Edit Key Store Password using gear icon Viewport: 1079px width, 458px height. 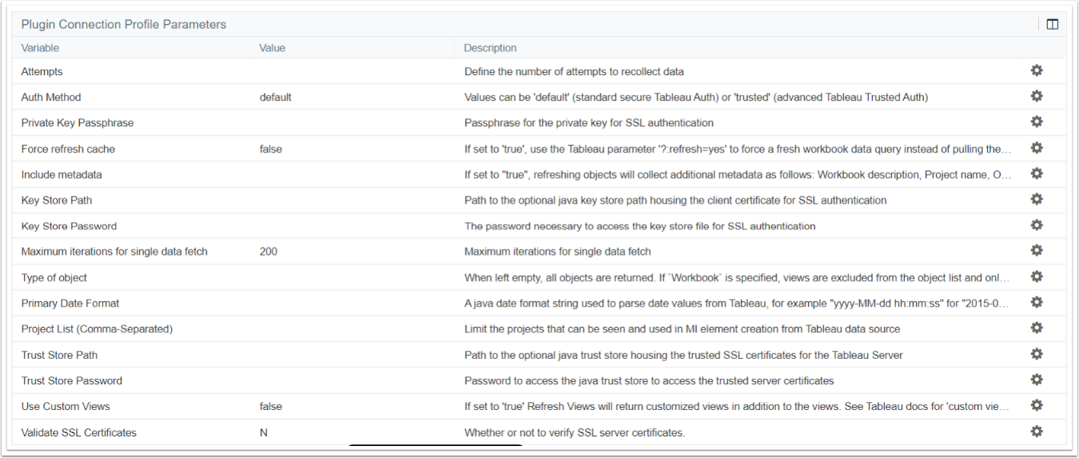tap(1037, 225)
